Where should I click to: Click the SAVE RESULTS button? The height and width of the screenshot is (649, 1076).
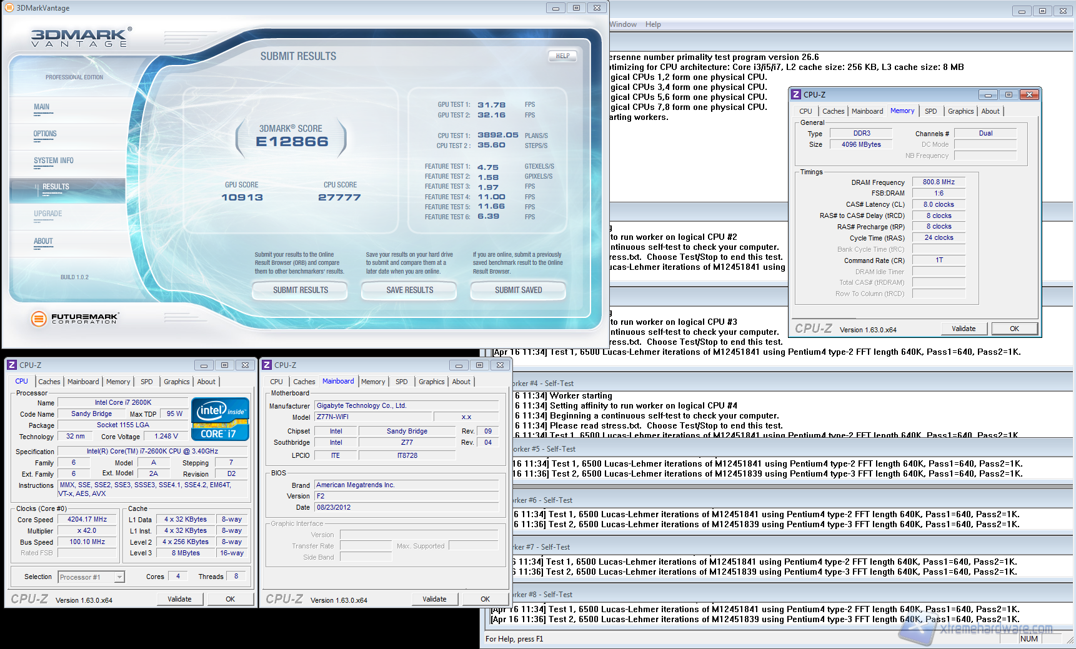point(409,290)
